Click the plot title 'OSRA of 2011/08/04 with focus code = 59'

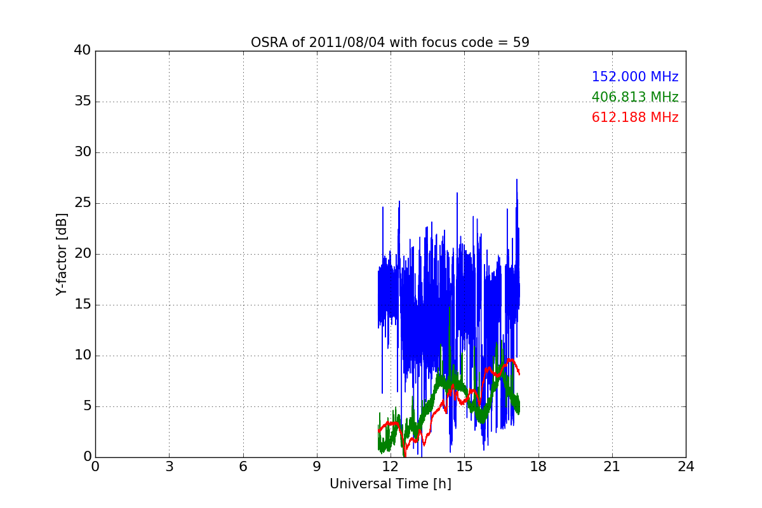(390, 43)
